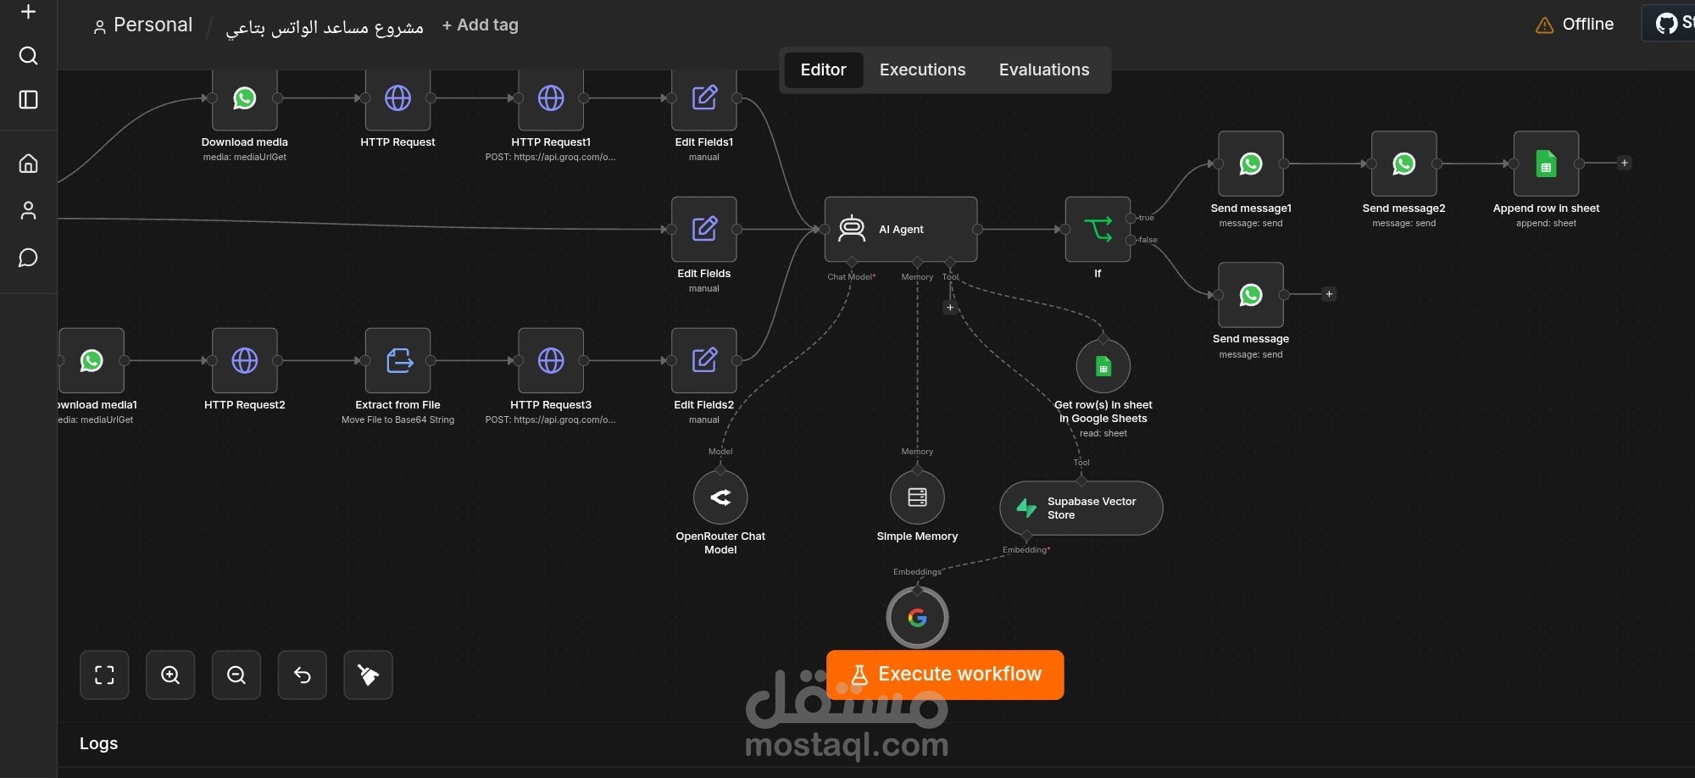Open the Send message1 WhatsApp node
This screenshot has width=1695, height=778.
click(x=1251, y=164)
